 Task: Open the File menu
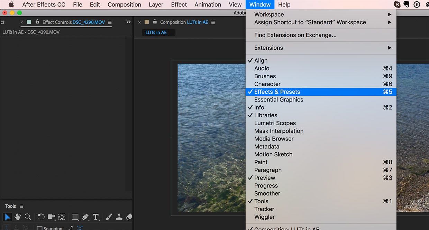point(78,4)
